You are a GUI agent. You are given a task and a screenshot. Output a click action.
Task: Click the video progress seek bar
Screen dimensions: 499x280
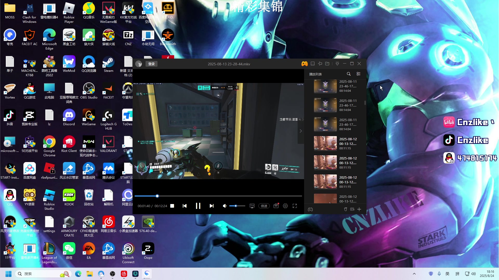coord(218,196)
